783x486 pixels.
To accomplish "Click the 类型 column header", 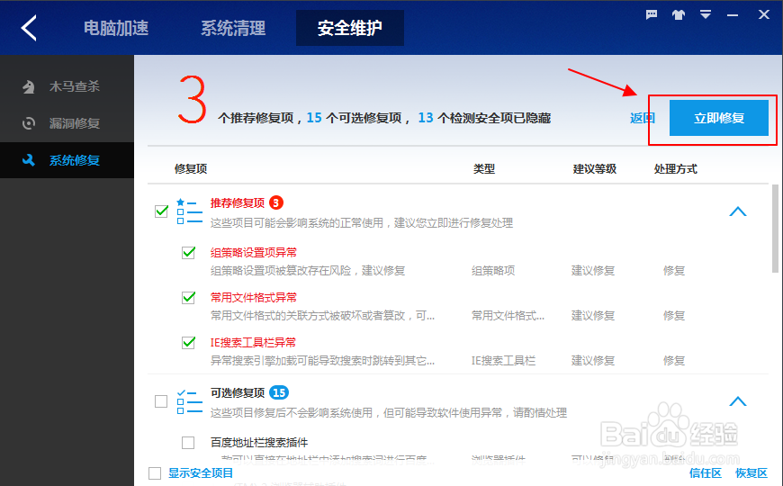I will (484, 169).
